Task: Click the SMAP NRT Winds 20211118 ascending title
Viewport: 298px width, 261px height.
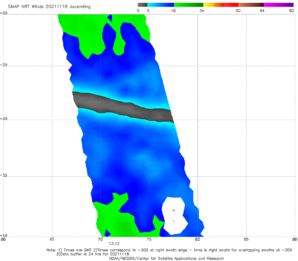Action: [49, 7]
